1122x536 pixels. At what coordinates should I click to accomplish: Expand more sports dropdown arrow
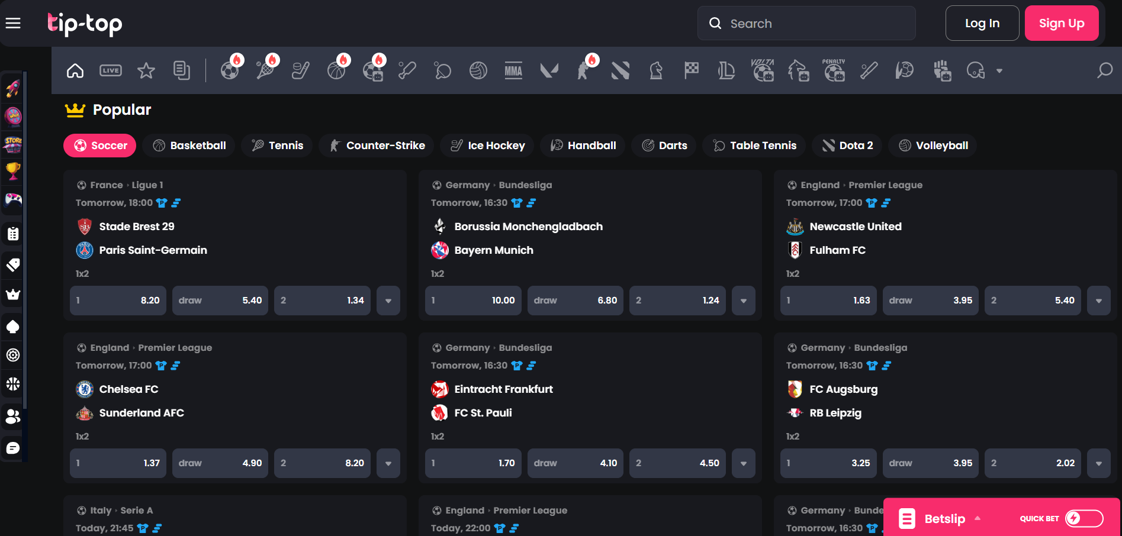pyautogui.click(x=999, y=71)
